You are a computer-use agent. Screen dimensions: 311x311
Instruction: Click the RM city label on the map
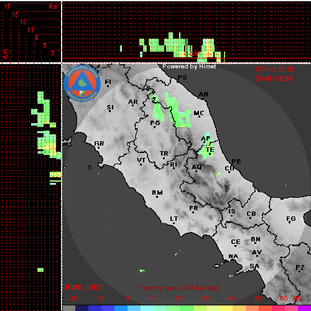coord(157,193)
